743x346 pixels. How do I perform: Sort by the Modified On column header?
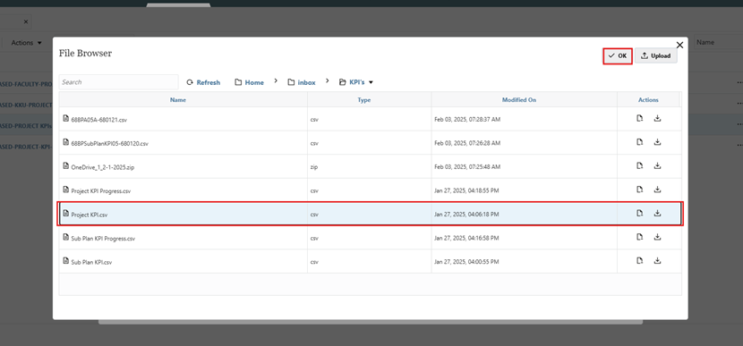point(519,100)
